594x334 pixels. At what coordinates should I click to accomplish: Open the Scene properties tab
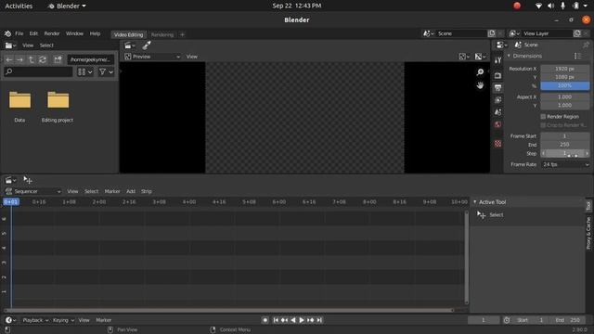pyautogui.click(x=497, y=112)
